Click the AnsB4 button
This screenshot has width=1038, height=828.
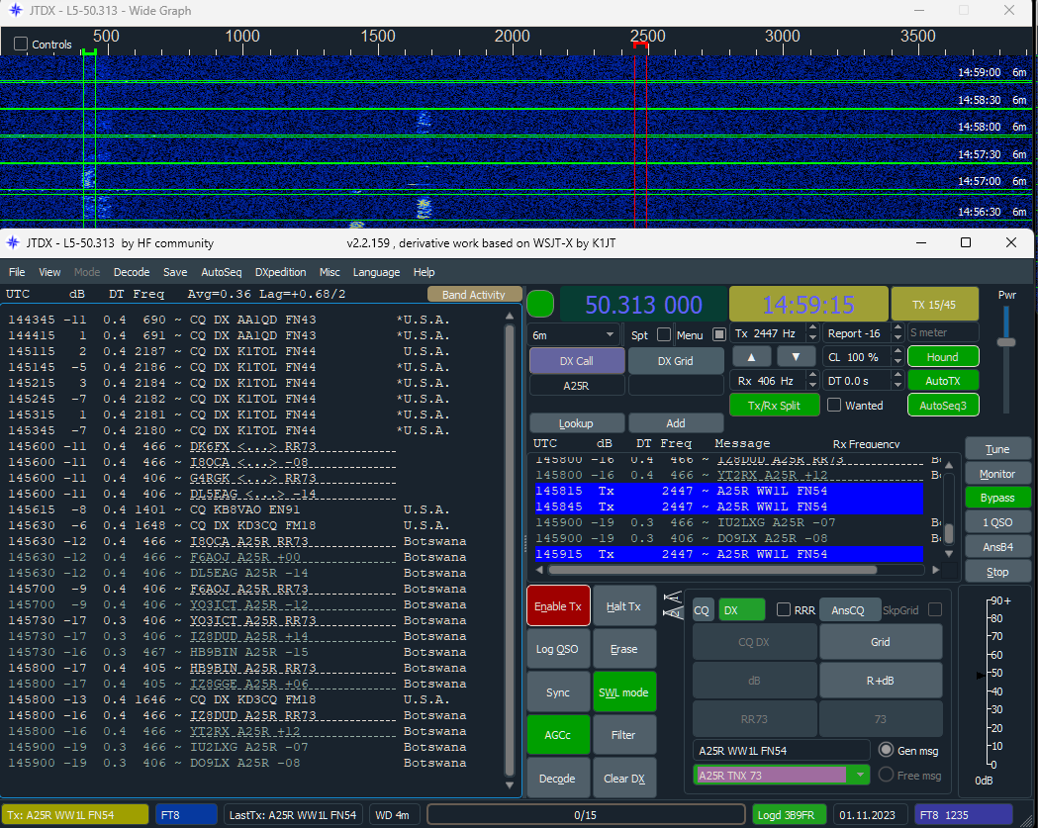997,547
